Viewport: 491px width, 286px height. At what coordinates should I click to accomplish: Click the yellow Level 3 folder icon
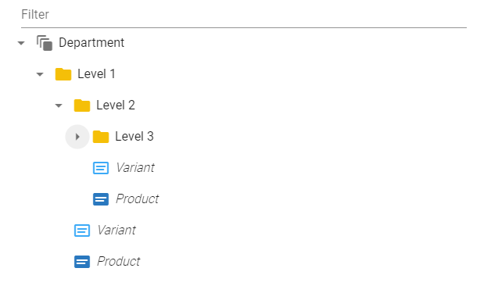101,137
